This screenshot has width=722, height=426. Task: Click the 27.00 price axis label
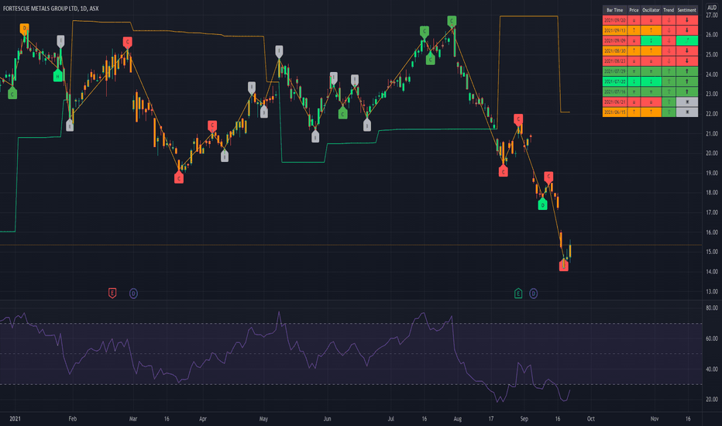(x=712, y=15)
